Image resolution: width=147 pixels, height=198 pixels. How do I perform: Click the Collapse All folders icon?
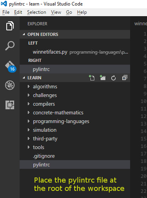coord(125,78)
